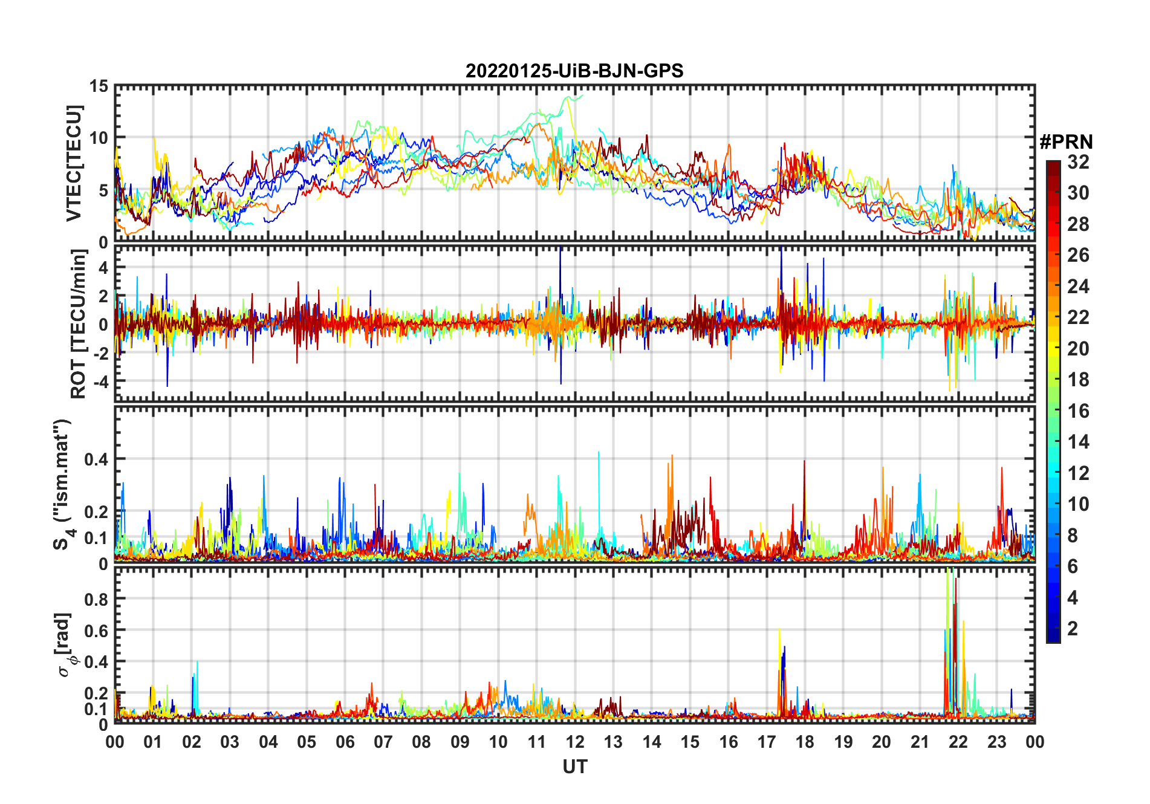Select hour label "22" on the UT axis
This screenshot has width=1150, height=804.
[x=958, y=742]
